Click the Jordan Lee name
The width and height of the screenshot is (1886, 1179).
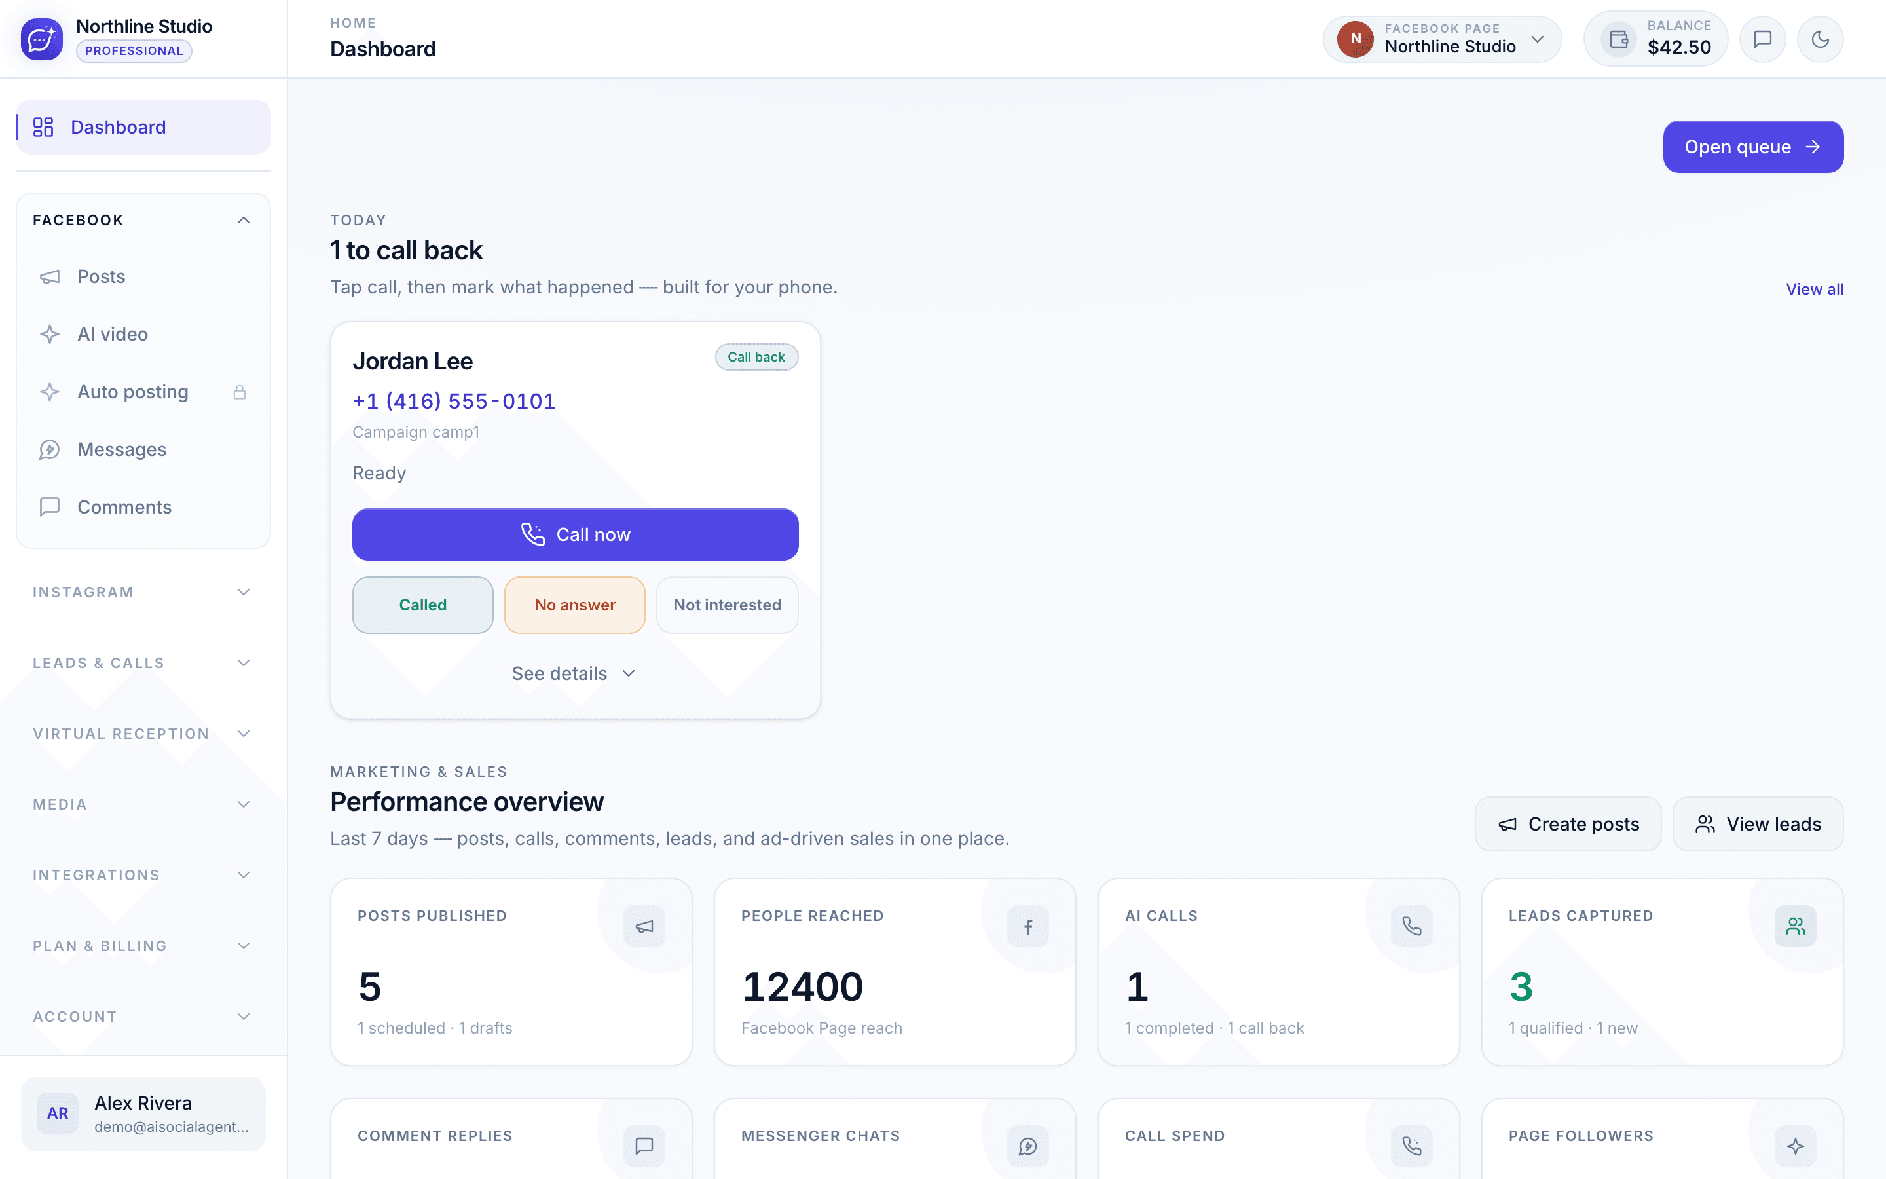click(x=413, y=361)
